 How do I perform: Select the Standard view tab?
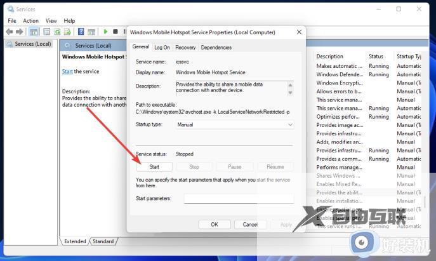click(103, 241)
